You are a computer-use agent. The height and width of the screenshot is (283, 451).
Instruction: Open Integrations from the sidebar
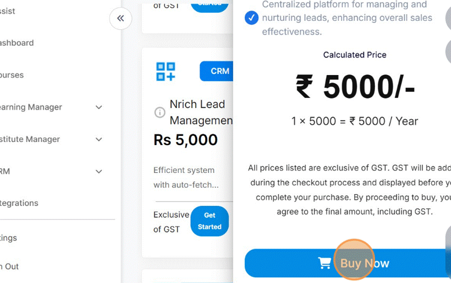(x=19, y=203)
